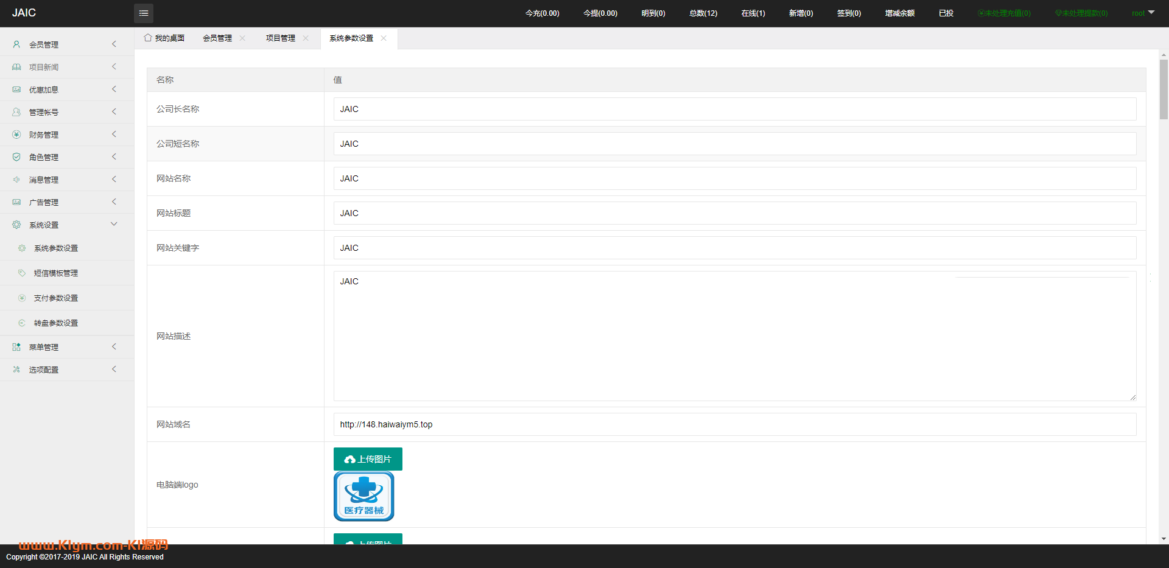Expand 管理帐号 using its chevron
This screenshot has width=1169, height=568.
point(114,111)
